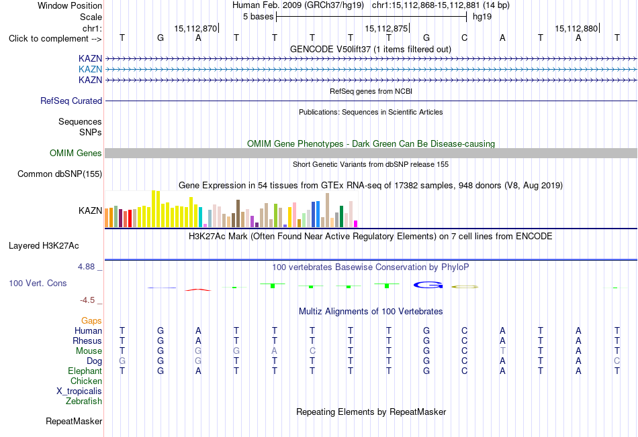Click the Window Position label
The width and height of the screenshot is (638, 437).
(x=70, y=5)
